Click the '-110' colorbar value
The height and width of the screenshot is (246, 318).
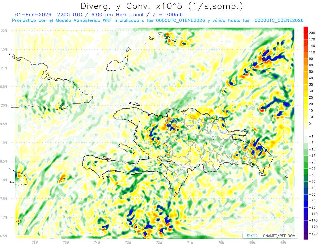pos(313,214)
